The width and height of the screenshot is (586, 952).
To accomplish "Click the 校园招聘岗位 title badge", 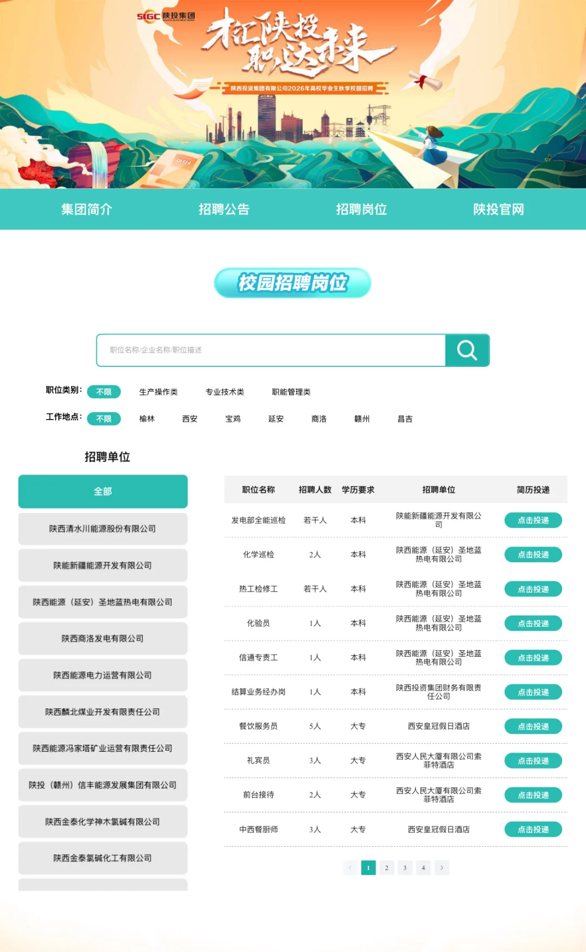I will tap(292, 283).
